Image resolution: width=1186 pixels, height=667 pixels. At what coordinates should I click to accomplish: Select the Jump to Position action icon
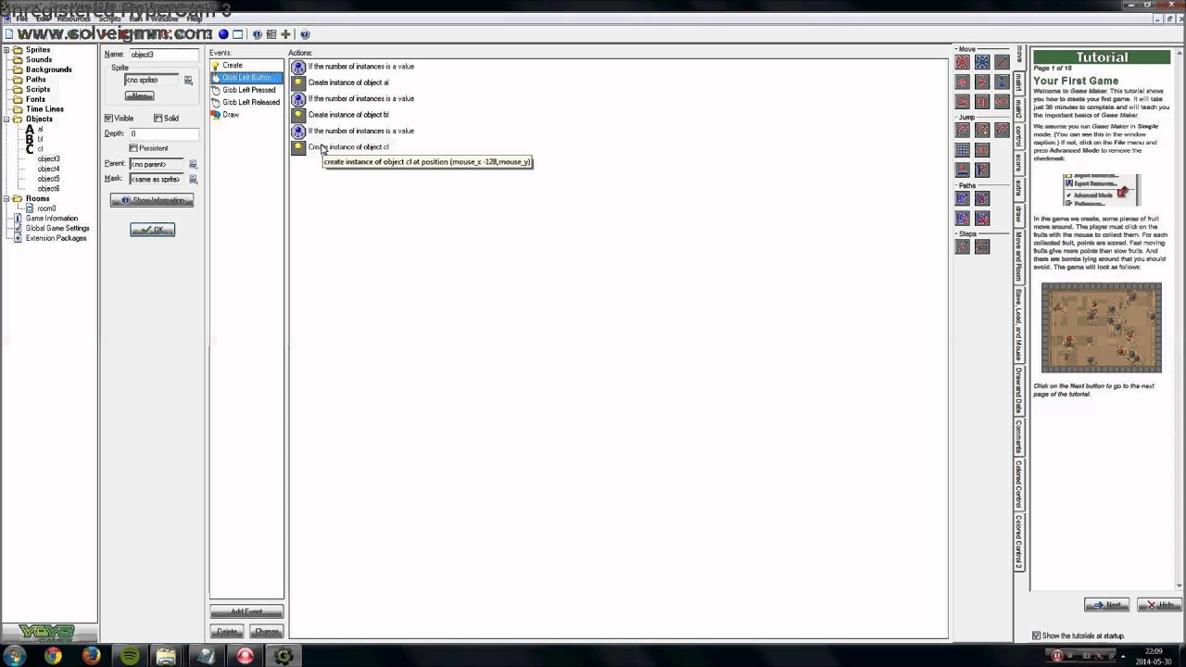click(963, 131)
